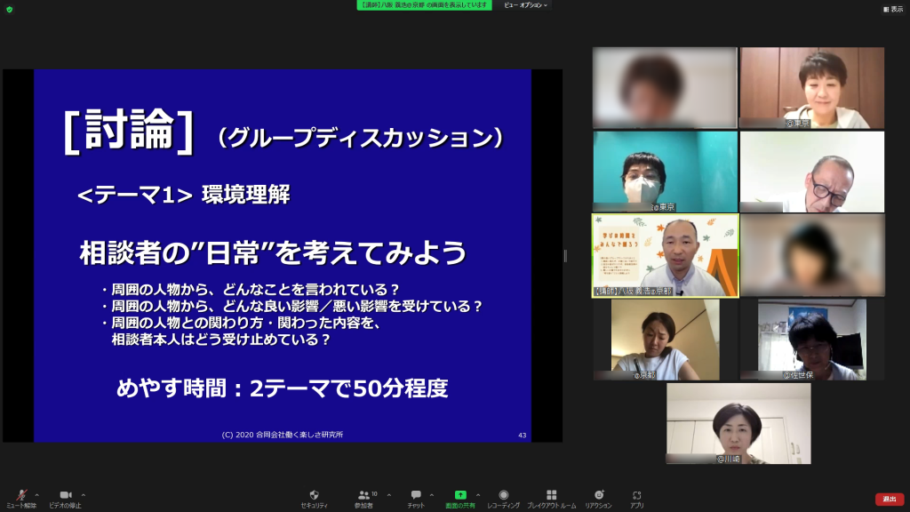Open the Chat panel
910x512 pixels.
(x=415, y=496)
